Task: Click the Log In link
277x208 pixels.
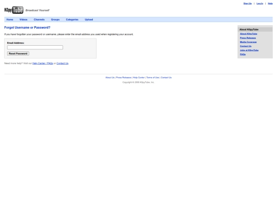Action: pos(260,4)
